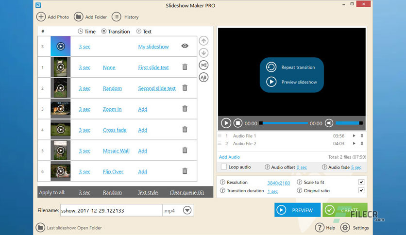Change the Audio offset 0 sec value
Screen dimensions: 406x235
click(x=302, y=168)
